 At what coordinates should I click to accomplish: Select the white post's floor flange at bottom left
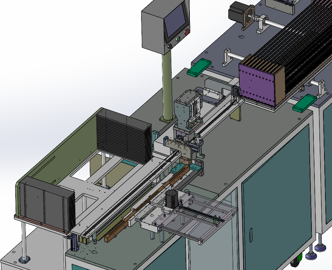point(24,260)
